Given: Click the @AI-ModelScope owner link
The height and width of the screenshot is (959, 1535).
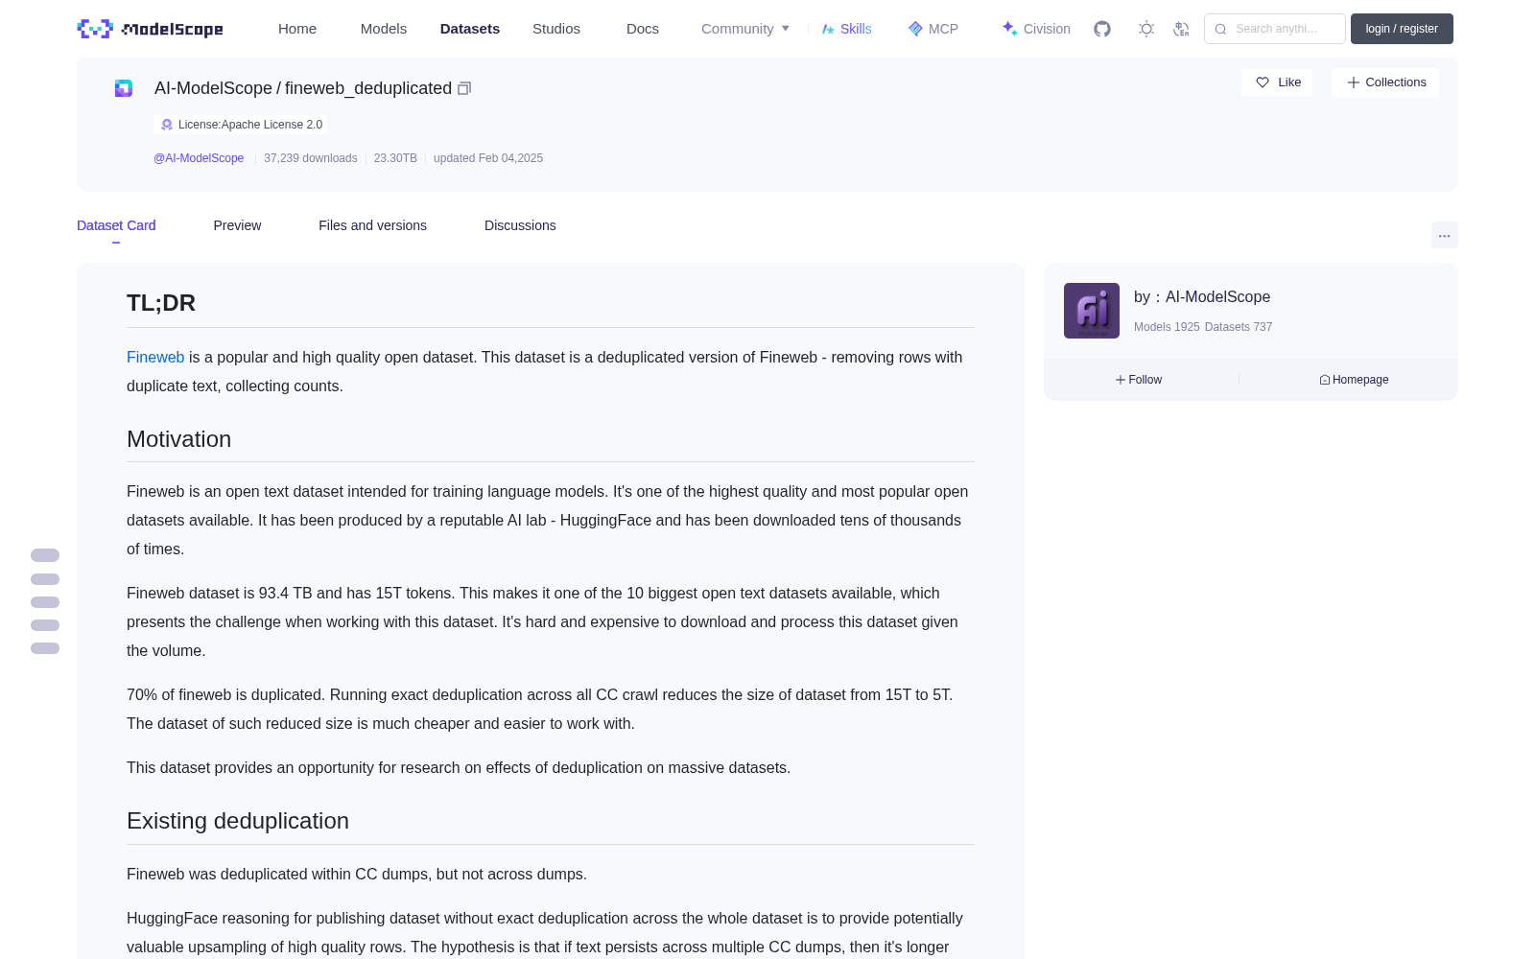Looking at the screenshot, I should [x=199, y=158].
